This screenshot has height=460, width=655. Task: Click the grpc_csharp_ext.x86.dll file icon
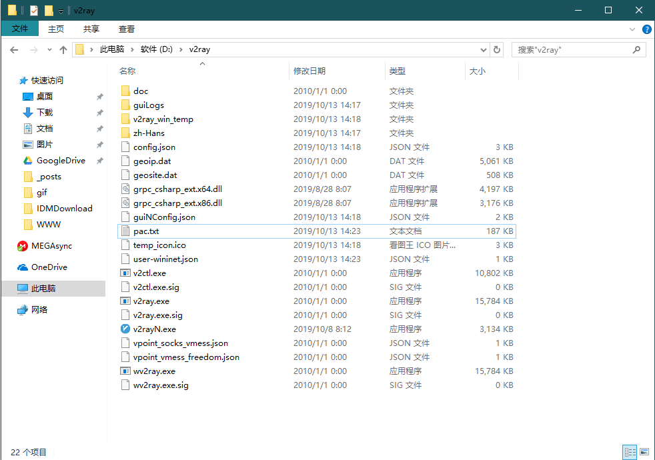[125, 203]
